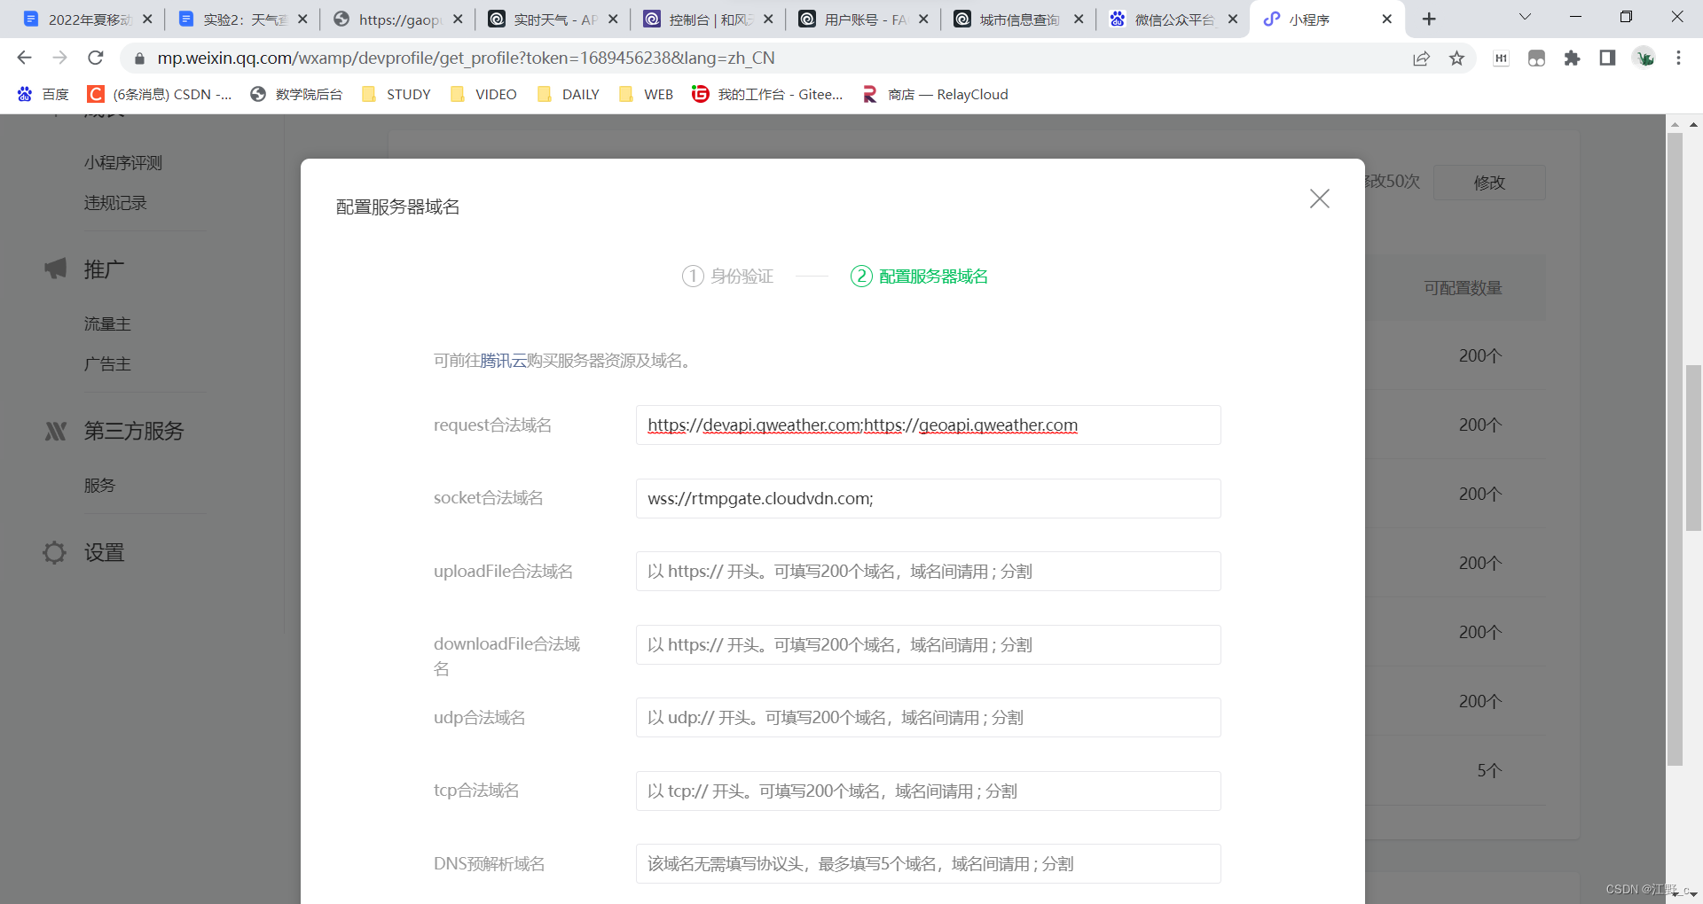1703x904 pixels.
Task: Open 流量主 in the sidebar
Action: point(107,324)
